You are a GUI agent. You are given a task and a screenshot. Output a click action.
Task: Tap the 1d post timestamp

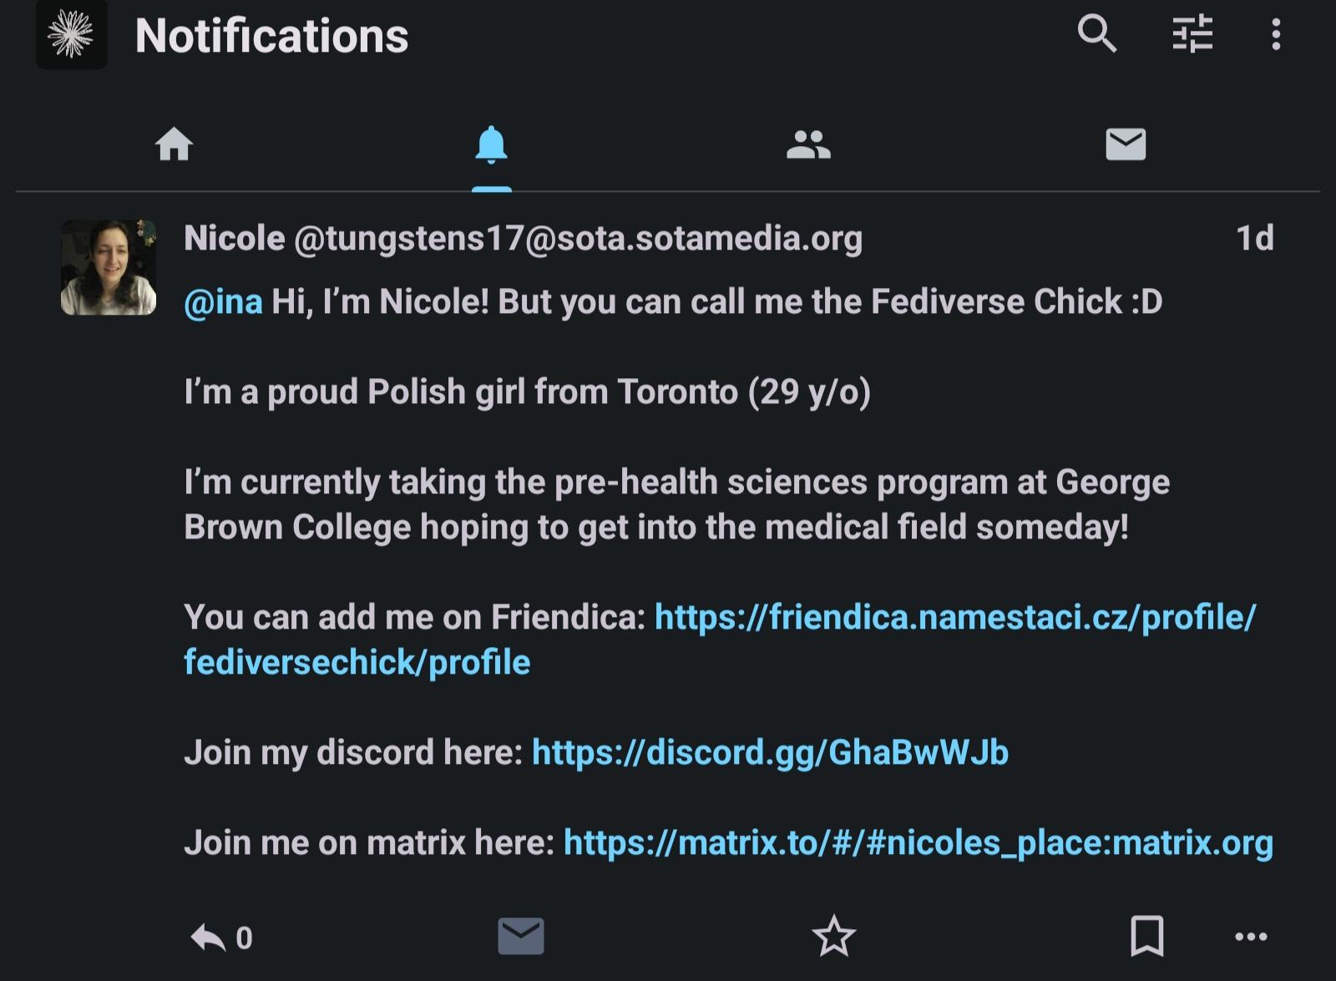pos(1254,238)
